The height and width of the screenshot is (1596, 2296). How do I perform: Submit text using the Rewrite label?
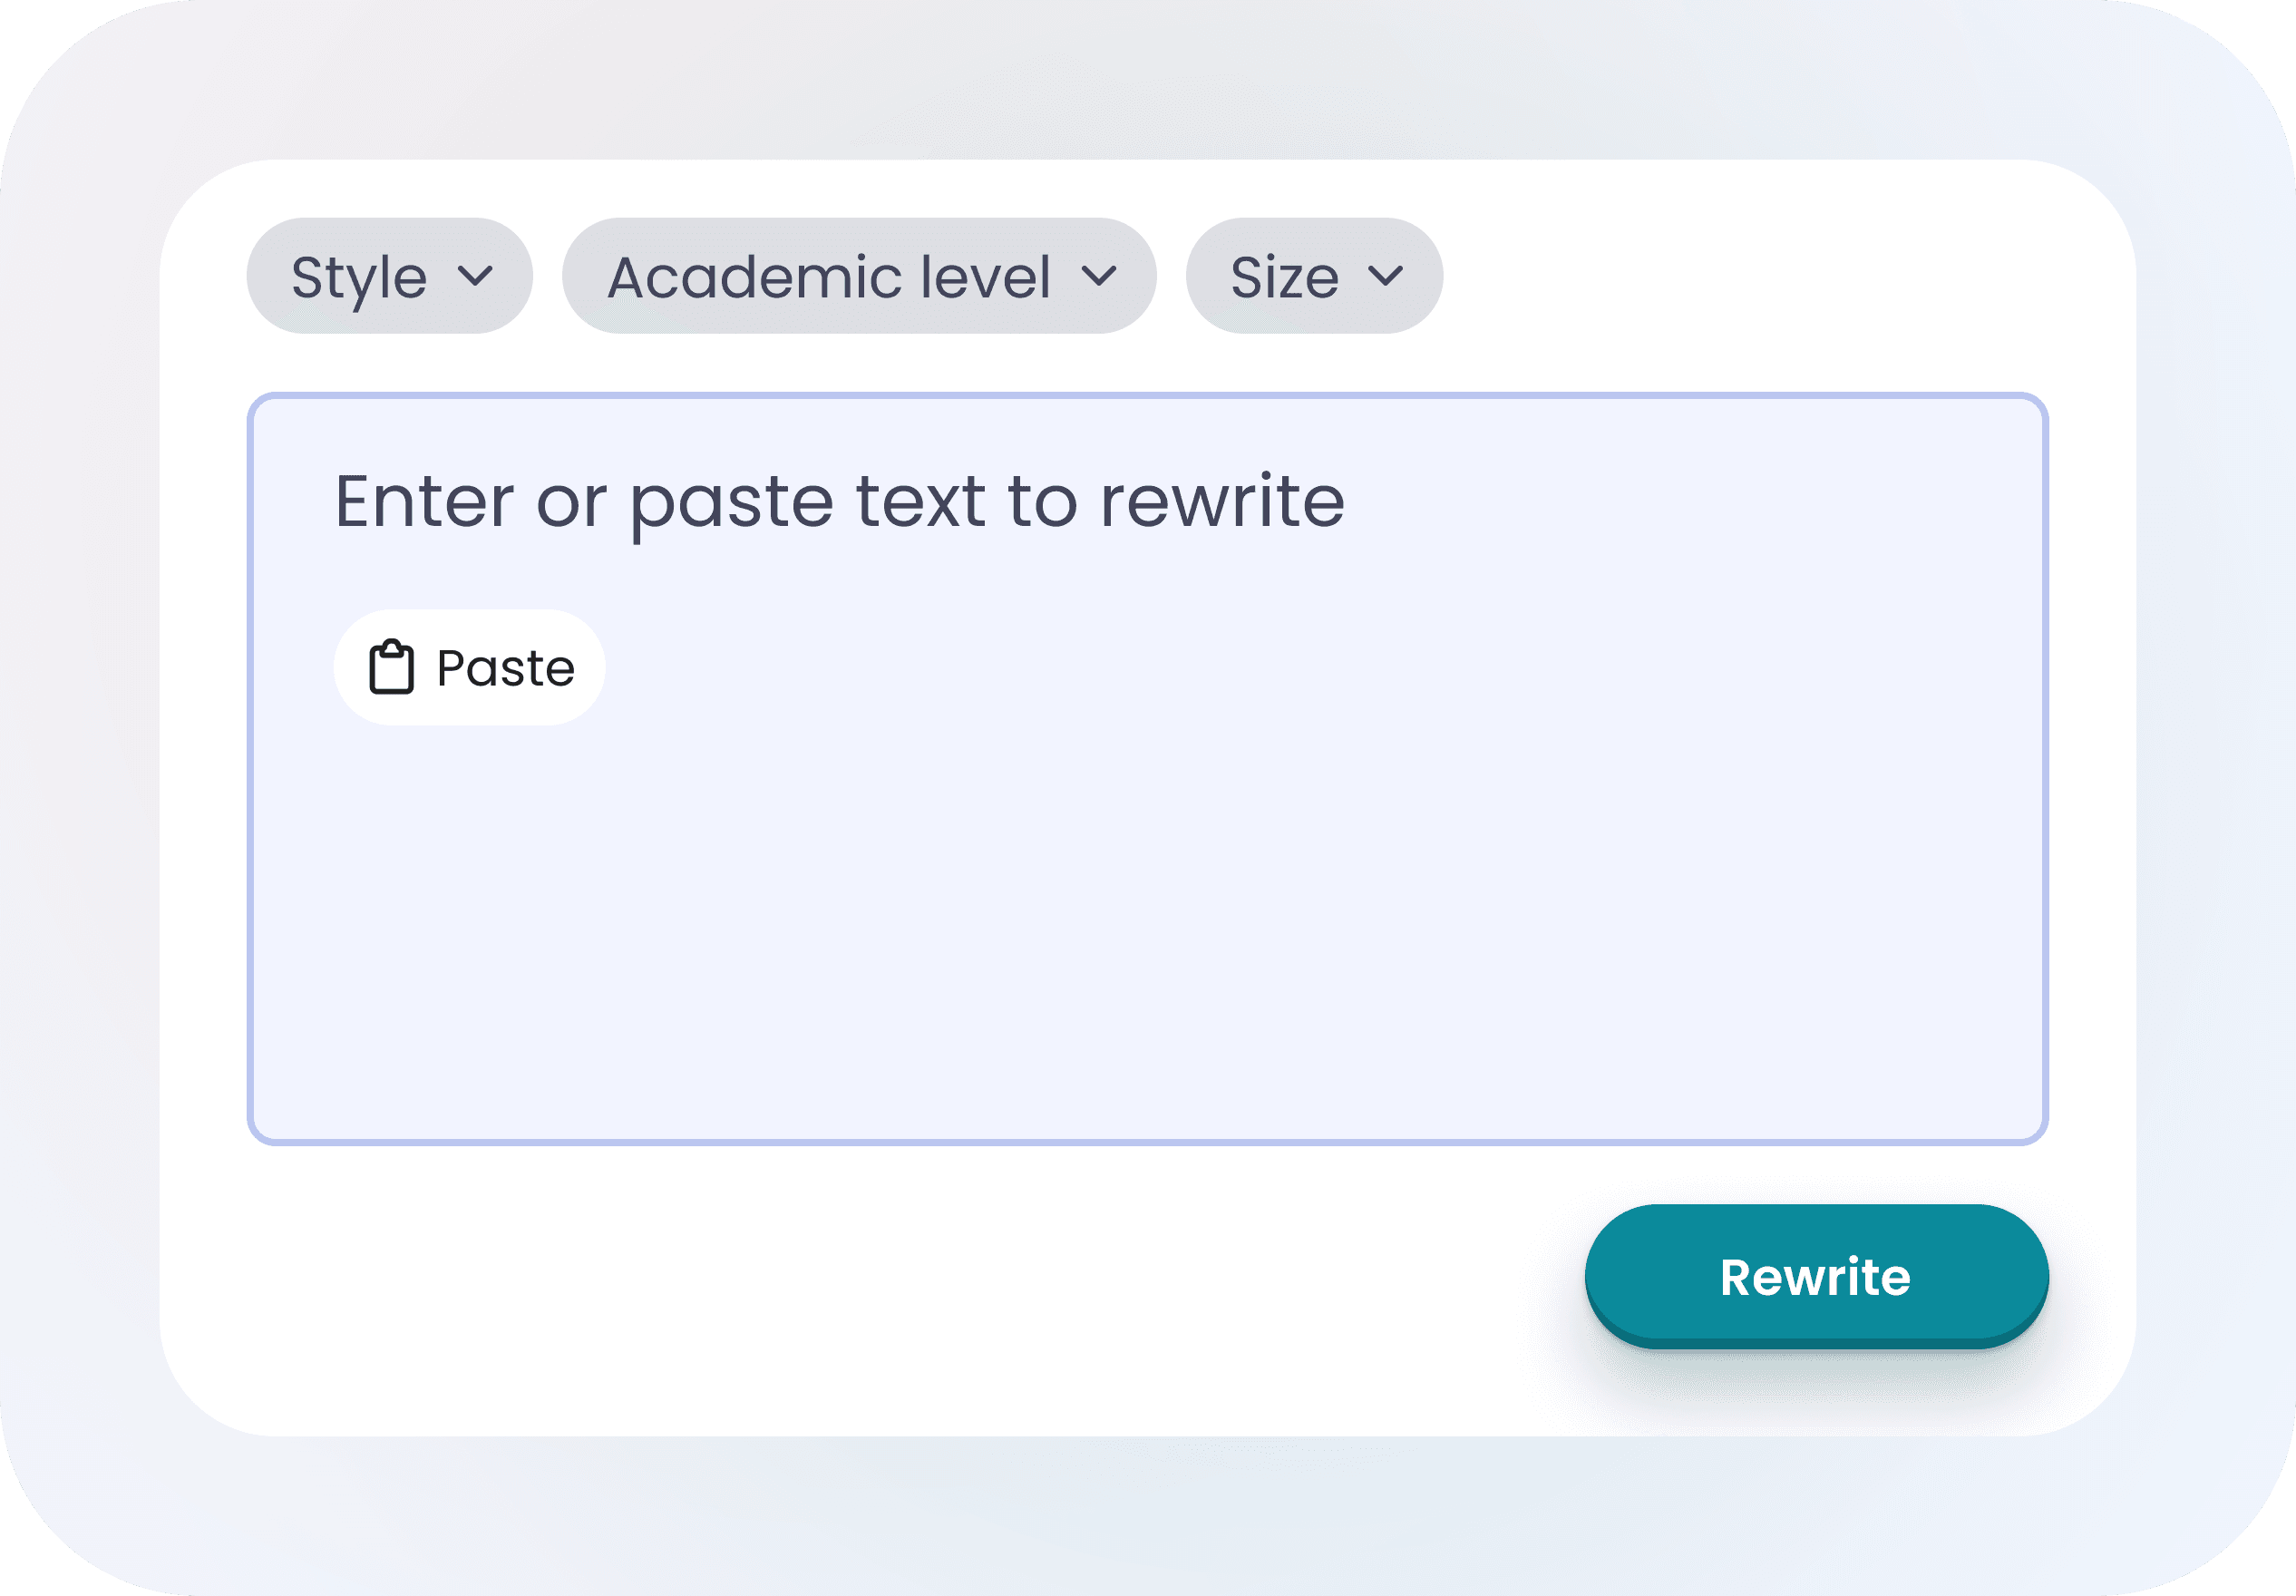coord(1815,1277)
